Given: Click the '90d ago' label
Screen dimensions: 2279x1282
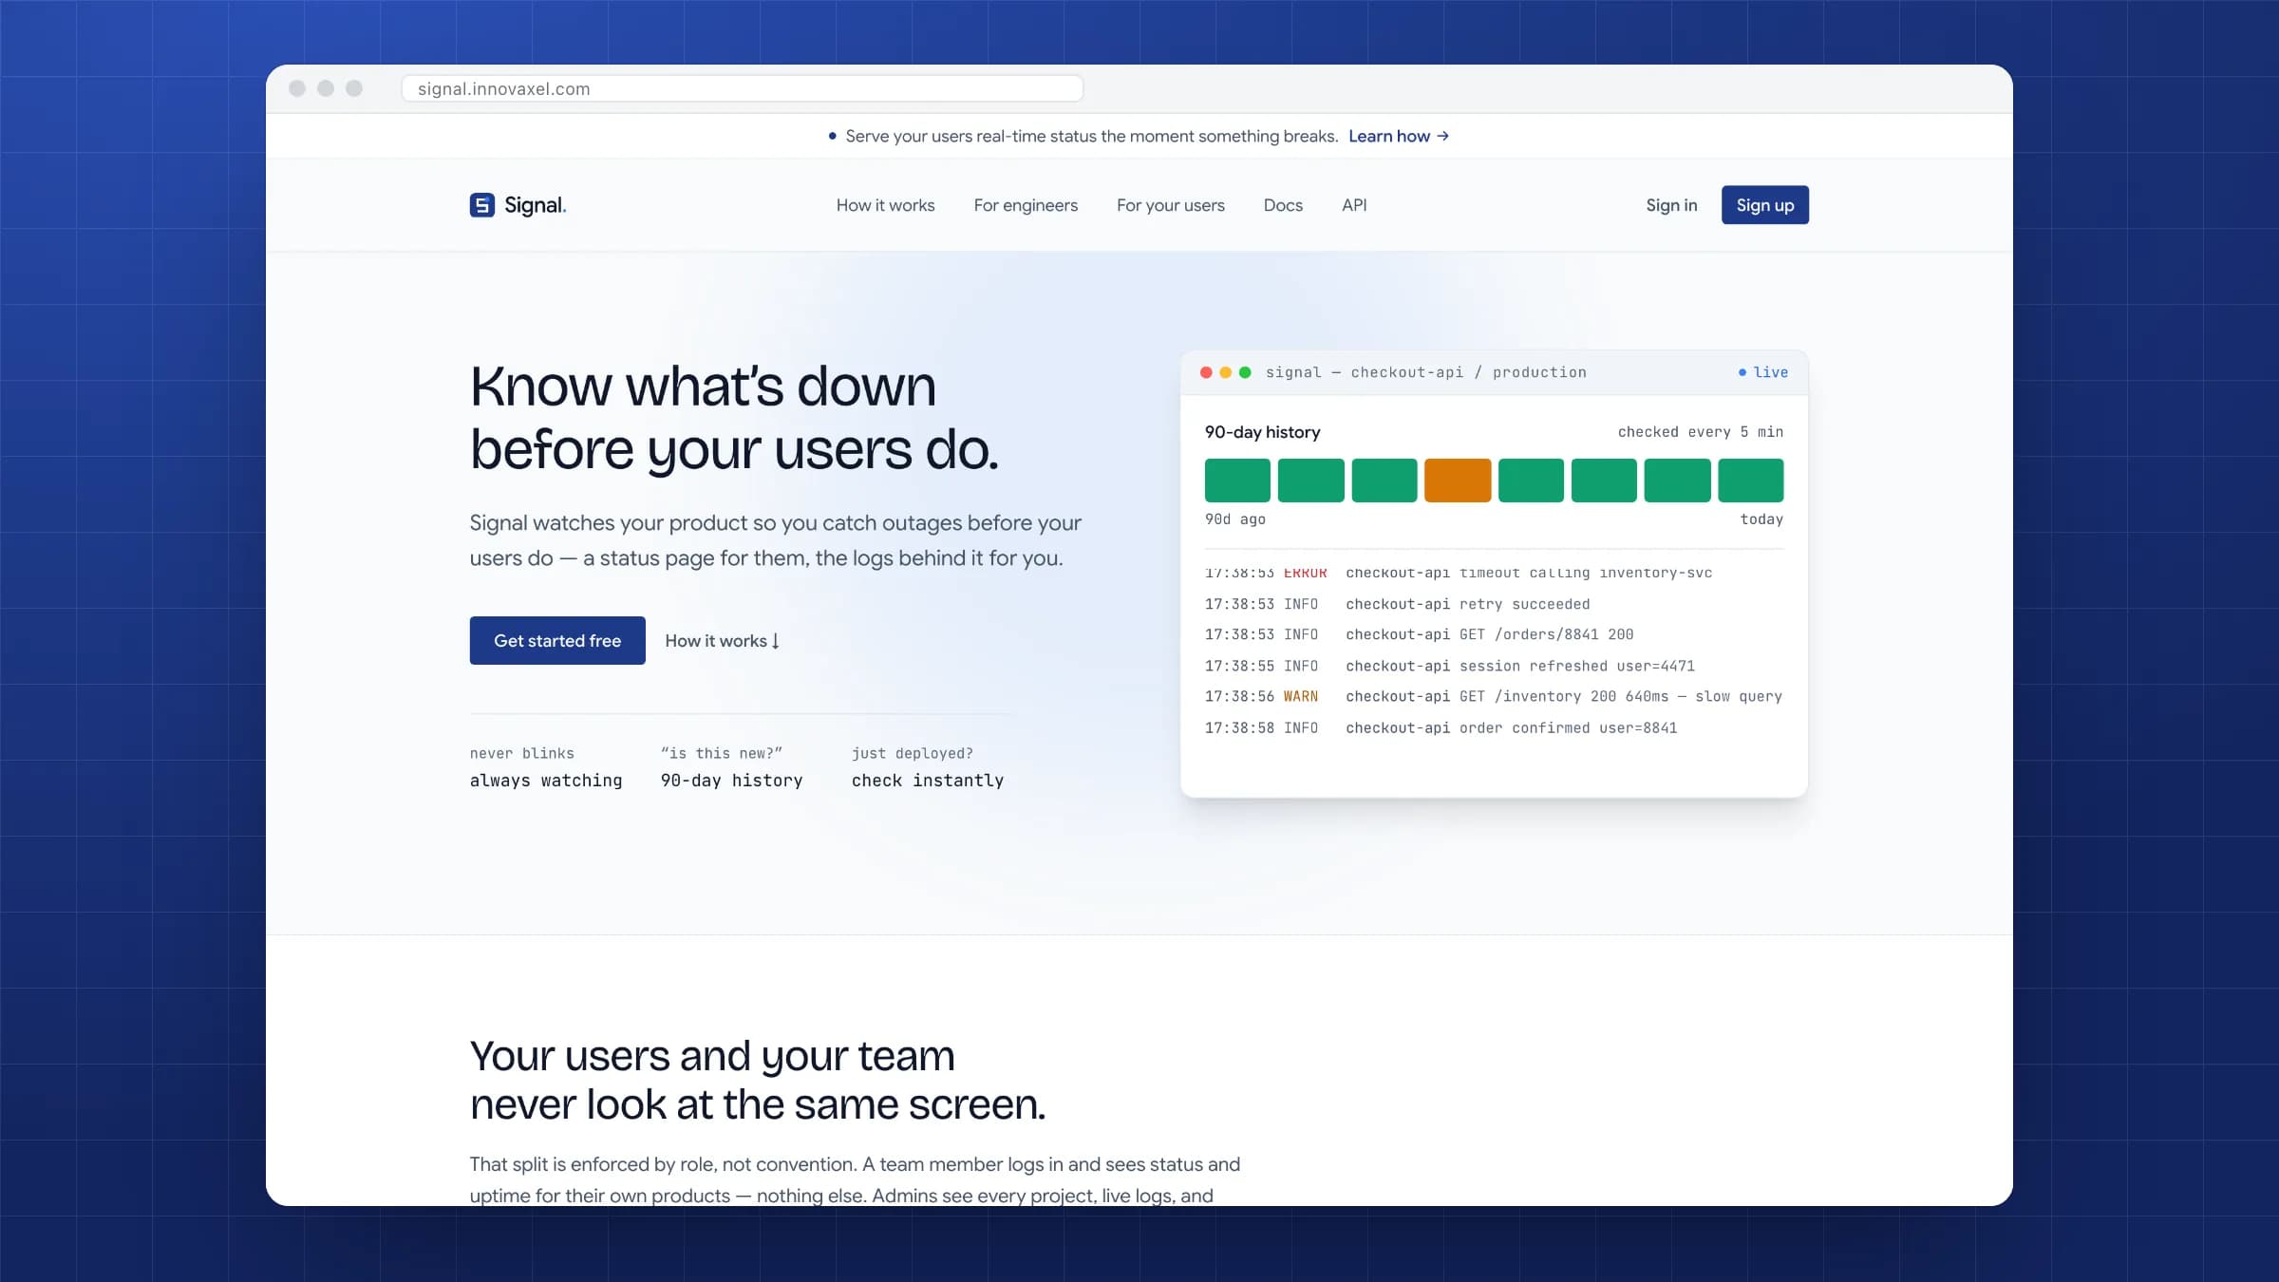Looking at the screenshot, I should tap(1234, 519).
